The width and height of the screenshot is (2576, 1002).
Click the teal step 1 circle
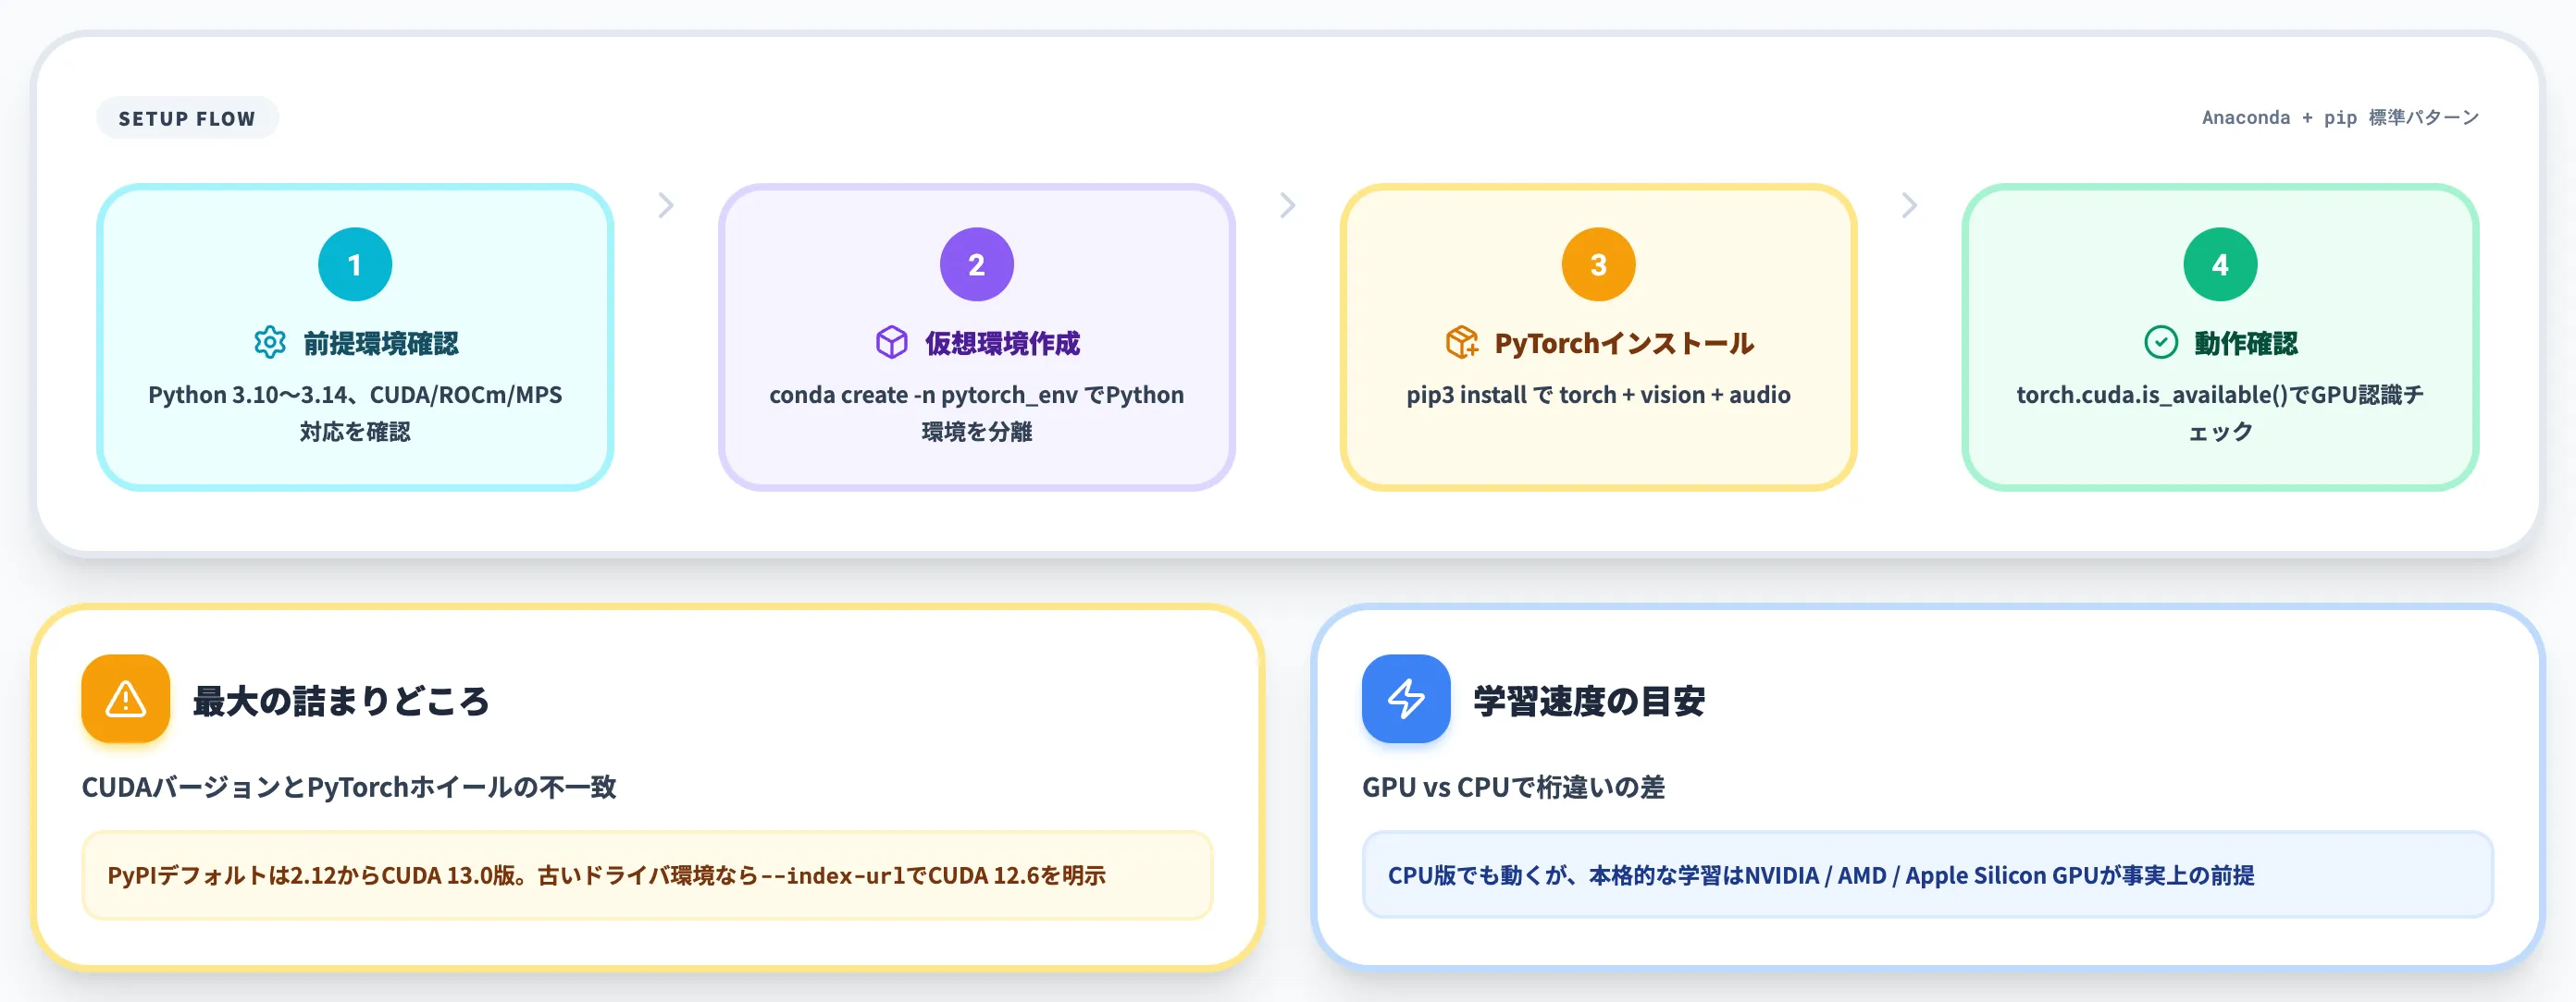point(355,264)
